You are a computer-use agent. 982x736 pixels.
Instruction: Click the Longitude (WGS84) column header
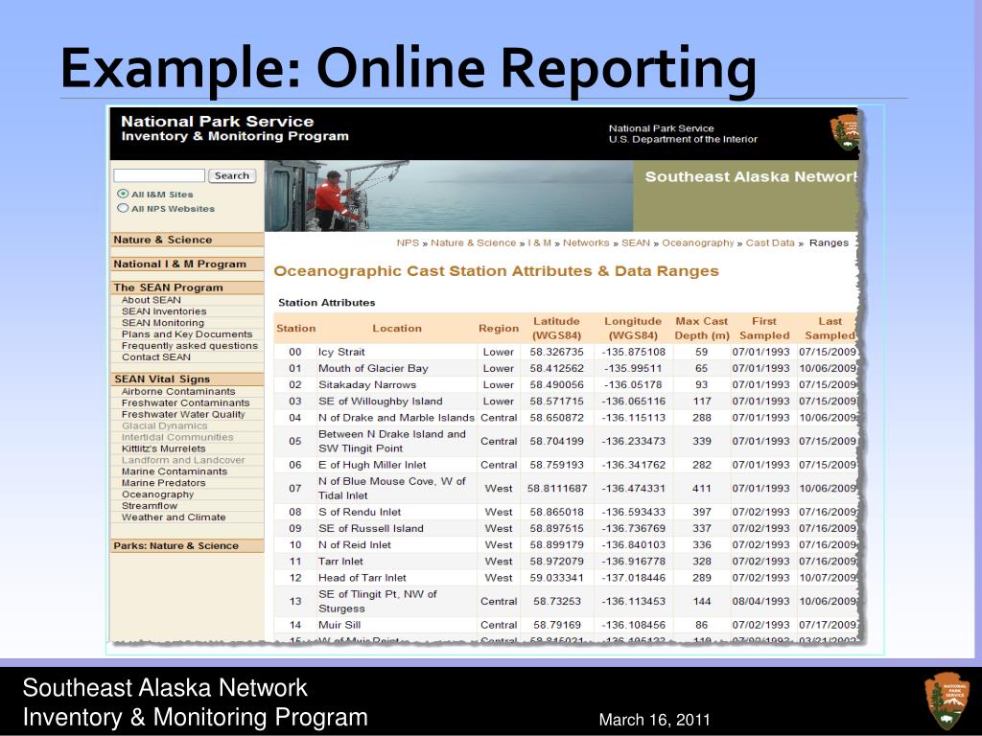[633, 329]
